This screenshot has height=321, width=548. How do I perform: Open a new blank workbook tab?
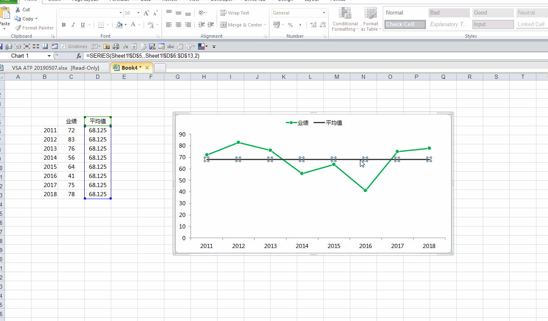pyautogui.click(x=160, y=68)
